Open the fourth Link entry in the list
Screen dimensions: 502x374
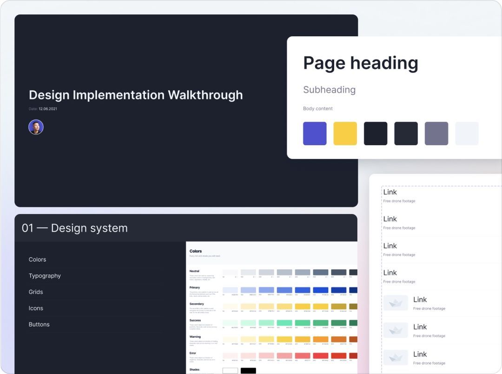[x=390, y=272]
